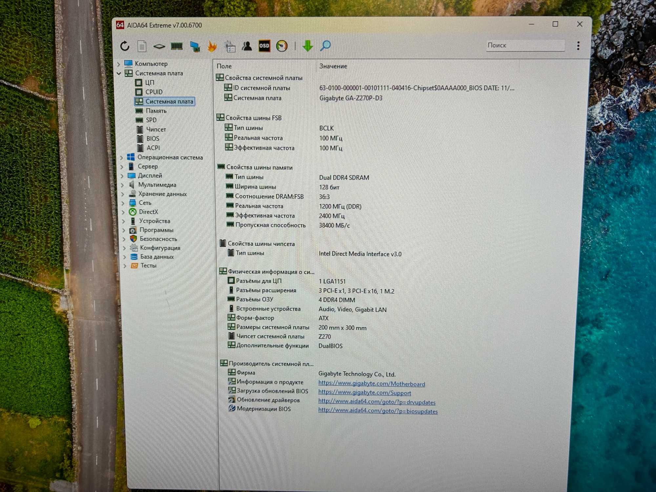The height and width of the screenshot is (492, 656).
Task: Open the OSD panel icon
Action: pyautogui.click(x=264, y=46)
